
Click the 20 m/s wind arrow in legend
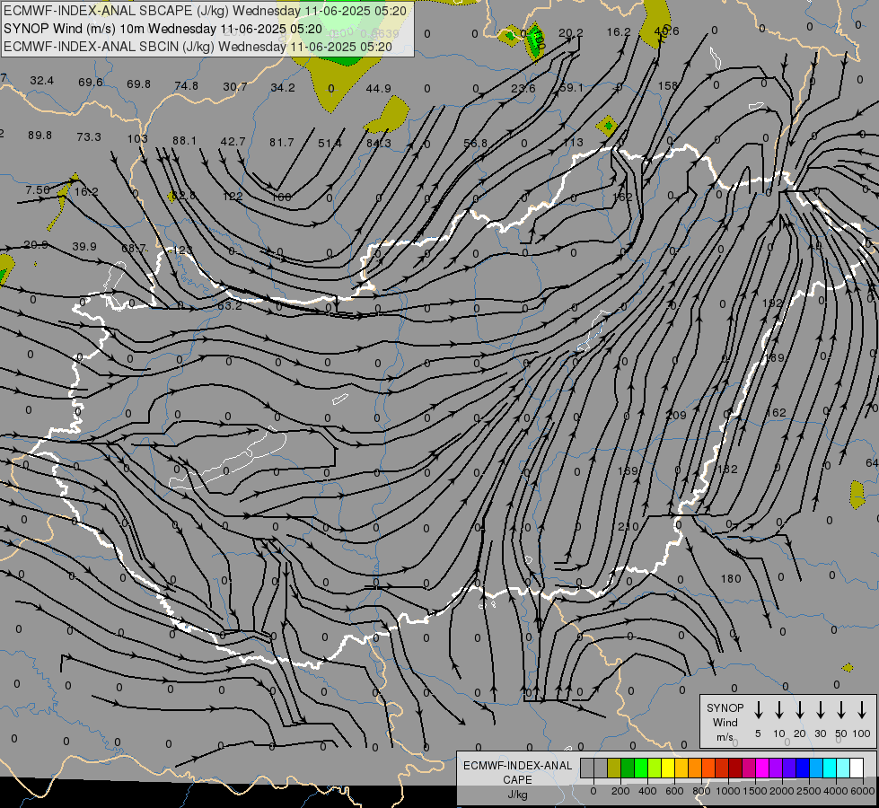(800, 710)
